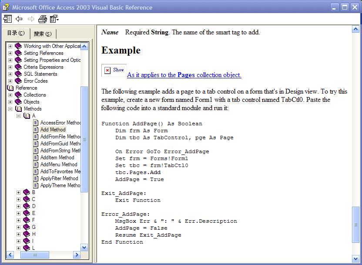Expand the Setting References tree node

(x=10, y=53)
